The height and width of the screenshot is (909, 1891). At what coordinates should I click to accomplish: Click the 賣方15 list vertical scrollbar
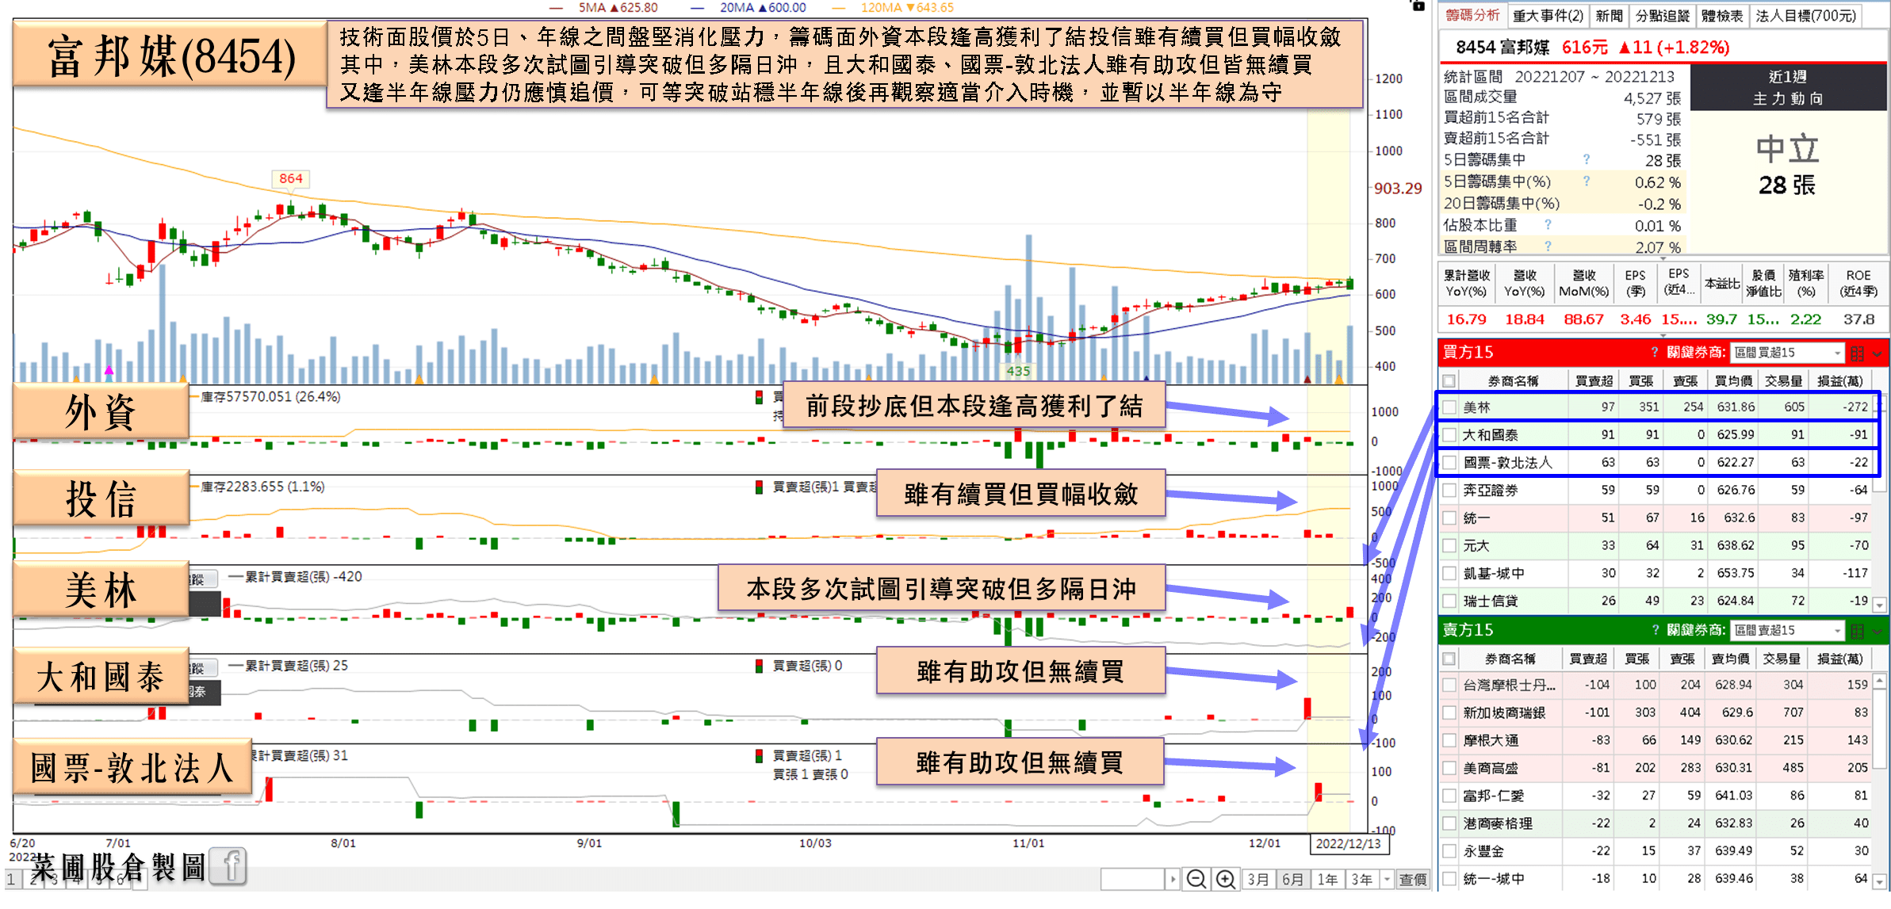pyautogui.click(x=1879, y=729)
